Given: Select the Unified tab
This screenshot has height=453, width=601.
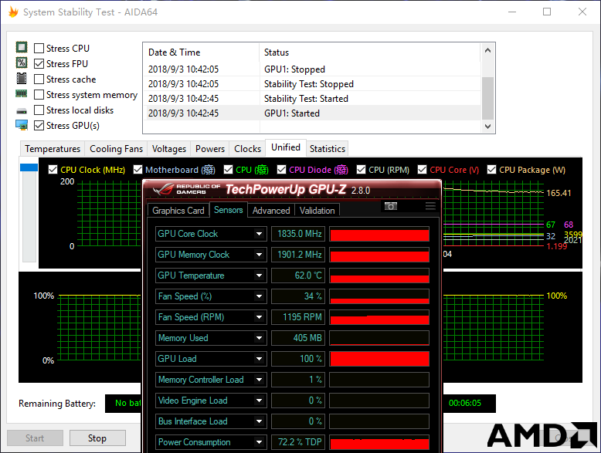Looking at the screenshot, I should 286,147.
